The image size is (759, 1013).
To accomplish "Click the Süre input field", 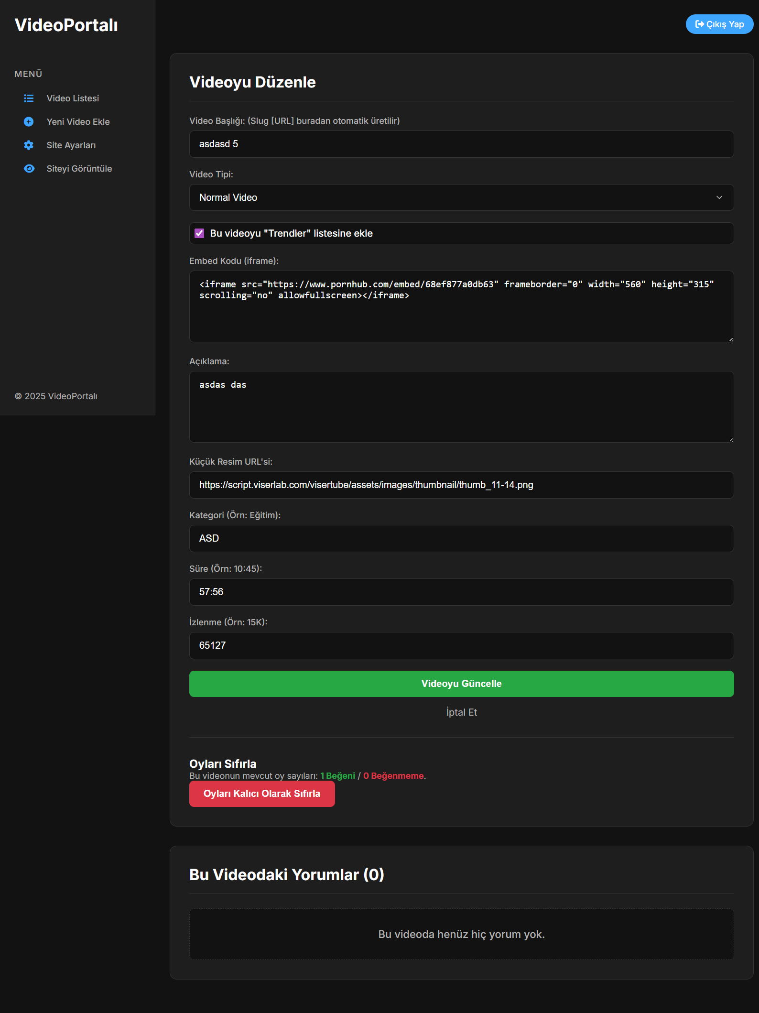I will (461, 592).
